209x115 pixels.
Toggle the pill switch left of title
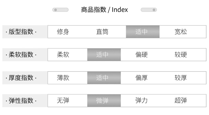click(60, 10)
